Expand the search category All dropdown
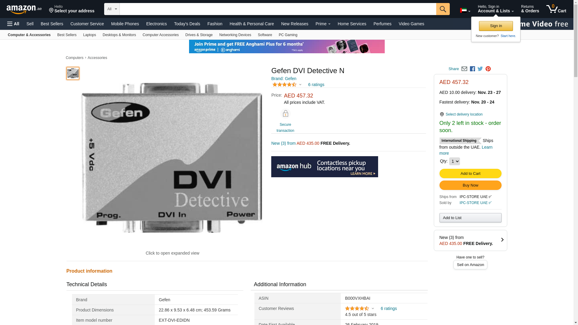This screenshot has width=578, height=325. pyautogui.click(x=112, y=9)
